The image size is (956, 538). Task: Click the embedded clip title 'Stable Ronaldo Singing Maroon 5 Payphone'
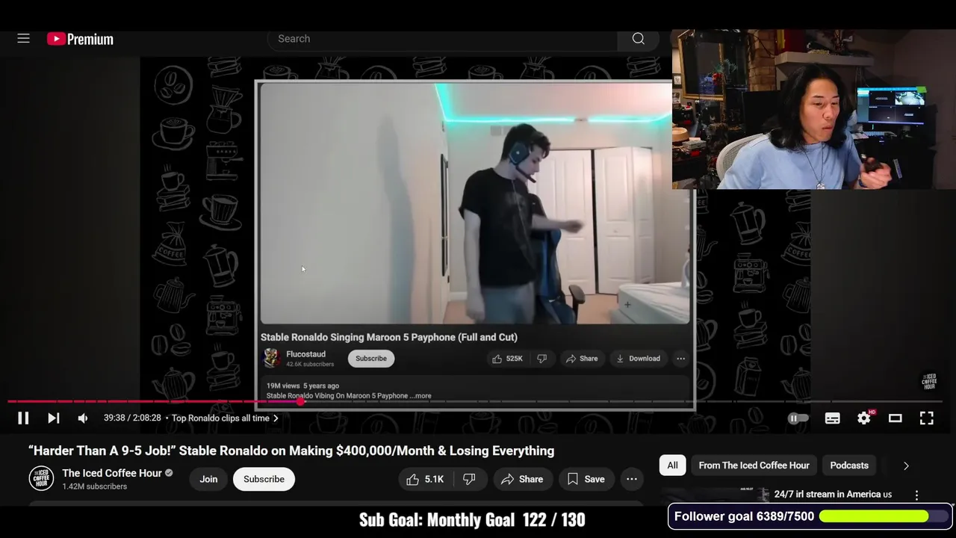pos(388,338)
